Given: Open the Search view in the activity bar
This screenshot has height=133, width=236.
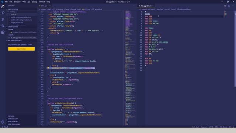Looking at the screenshot, I should click(x=3, y=13).
